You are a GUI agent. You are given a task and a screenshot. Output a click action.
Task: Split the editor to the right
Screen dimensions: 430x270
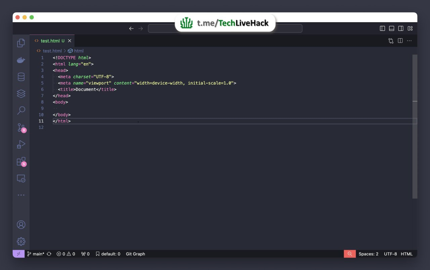400,41
